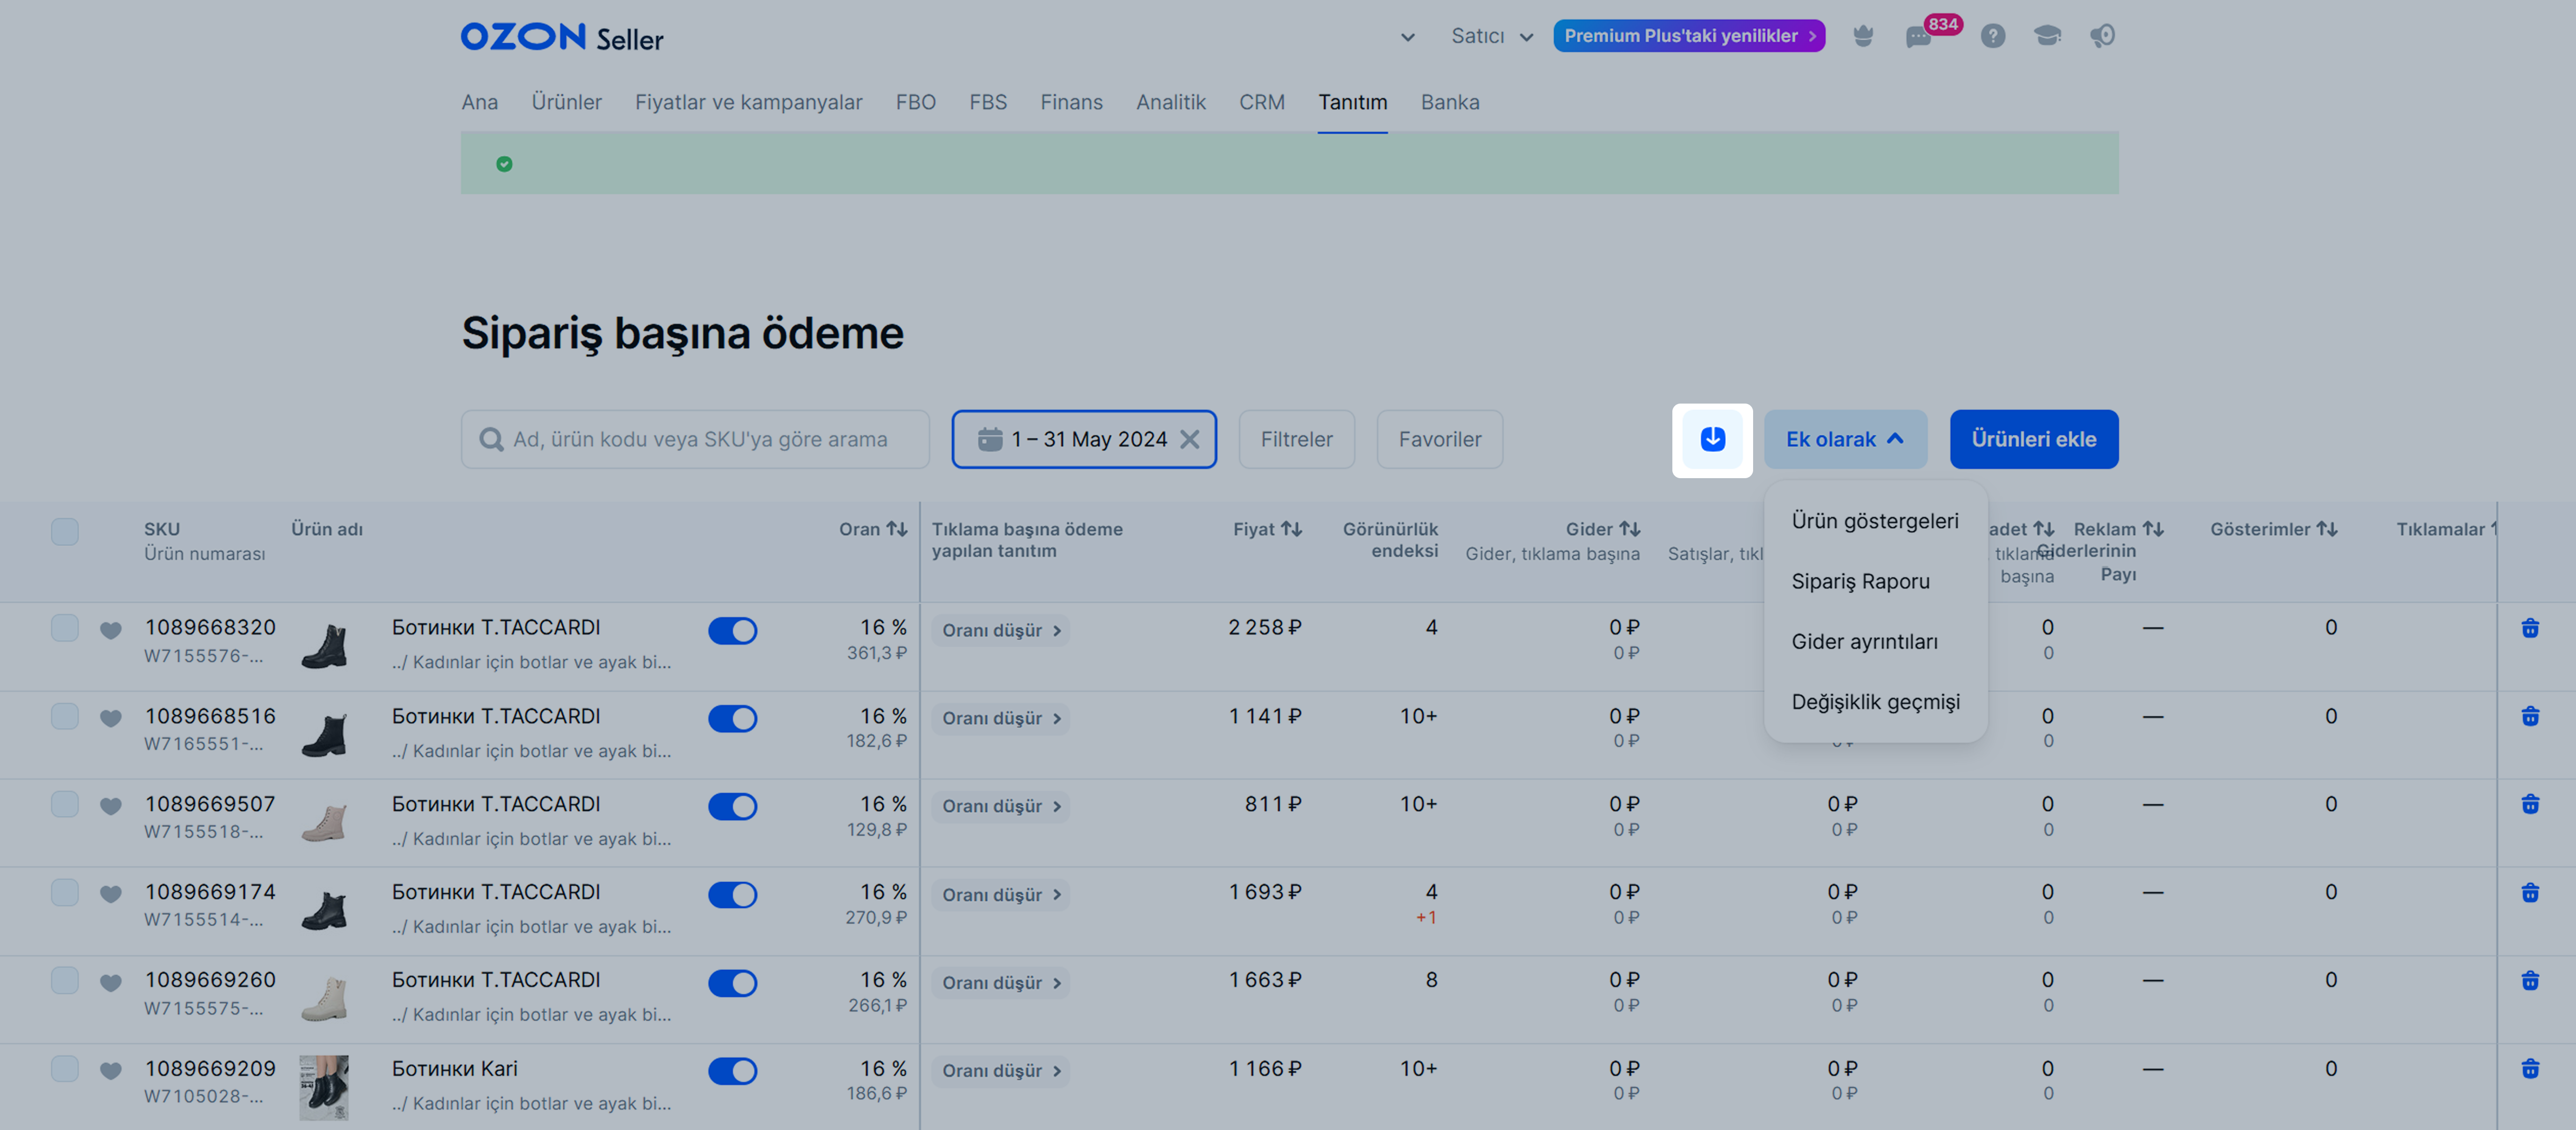The height and width of the screenshot is (1130, 2576).
Task: Open the megaphone announcements icon
Action: tap(2102, 36)
